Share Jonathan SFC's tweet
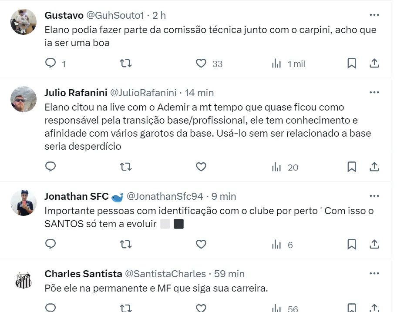 [374, 245]
